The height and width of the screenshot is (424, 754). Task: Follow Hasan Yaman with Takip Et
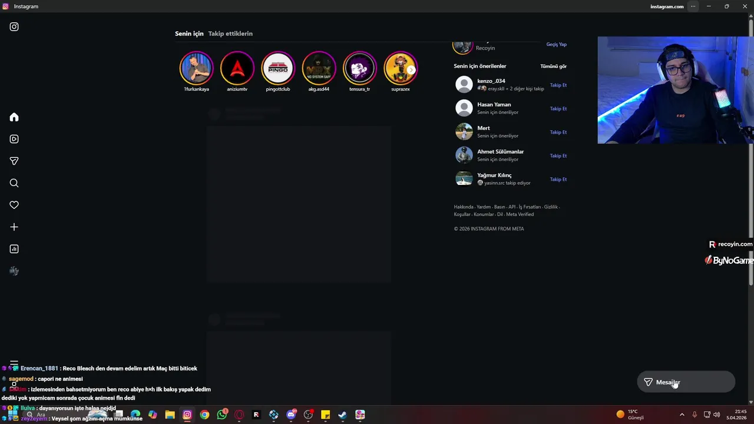pos(558,108)
